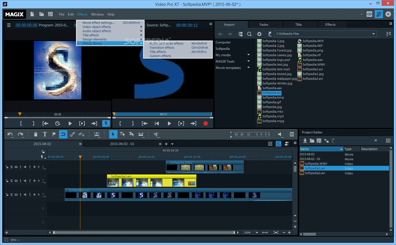This screenshot has width=396, height=245.
Task: Switch to the Fades tab
Action: (264, 25)
